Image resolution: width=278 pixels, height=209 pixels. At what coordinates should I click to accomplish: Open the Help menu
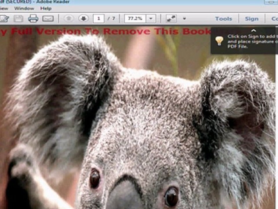pyautogui.click(x=46, y=8)
